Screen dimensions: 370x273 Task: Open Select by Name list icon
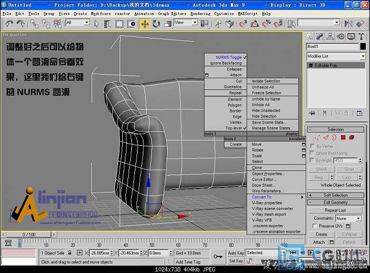pyautogui.click(x=108, y=24)
